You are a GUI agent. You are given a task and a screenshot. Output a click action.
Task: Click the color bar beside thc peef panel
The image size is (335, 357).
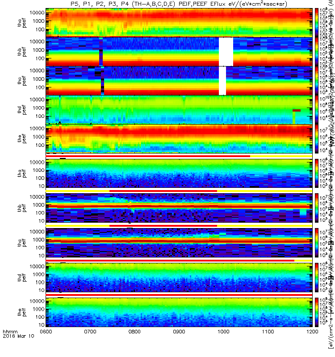tap(317, 81)
